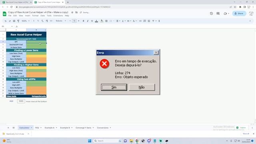Open the Insert menu
Image resolution: width=256 pixels, height=144 pixels.
click(x=28, y=16)
